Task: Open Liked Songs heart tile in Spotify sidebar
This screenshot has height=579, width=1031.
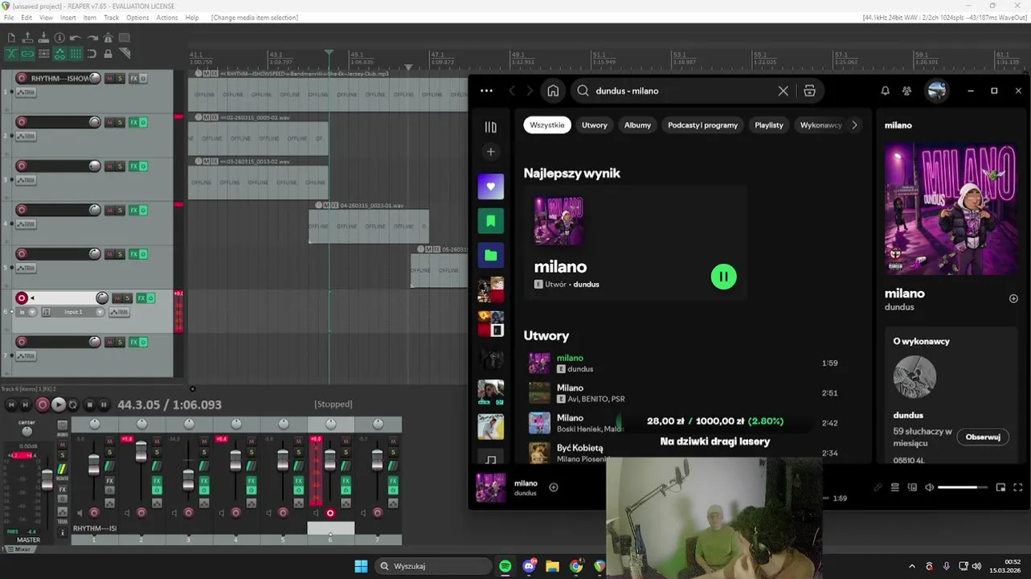Action: (x=491, y=187)
